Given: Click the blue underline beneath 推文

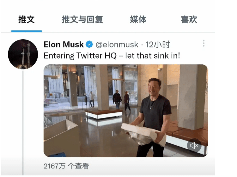Looking at the screenshot, I should click(27, 31).
